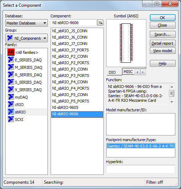The height and width of the screenshot is (189, 181).
Task: Click the View model button
Action: [x=163, y=51]
